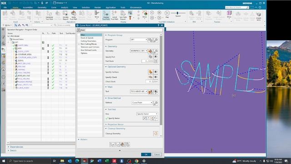Toggle the Display Tool Path ribbon button

pos(106,15)
